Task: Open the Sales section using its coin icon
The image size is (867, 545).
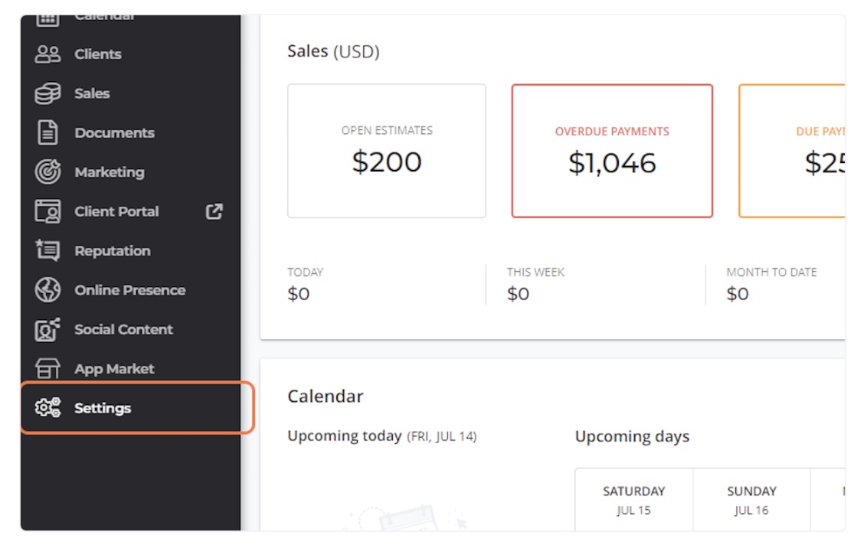Action: pyautogui.click(x=48, y=93)
